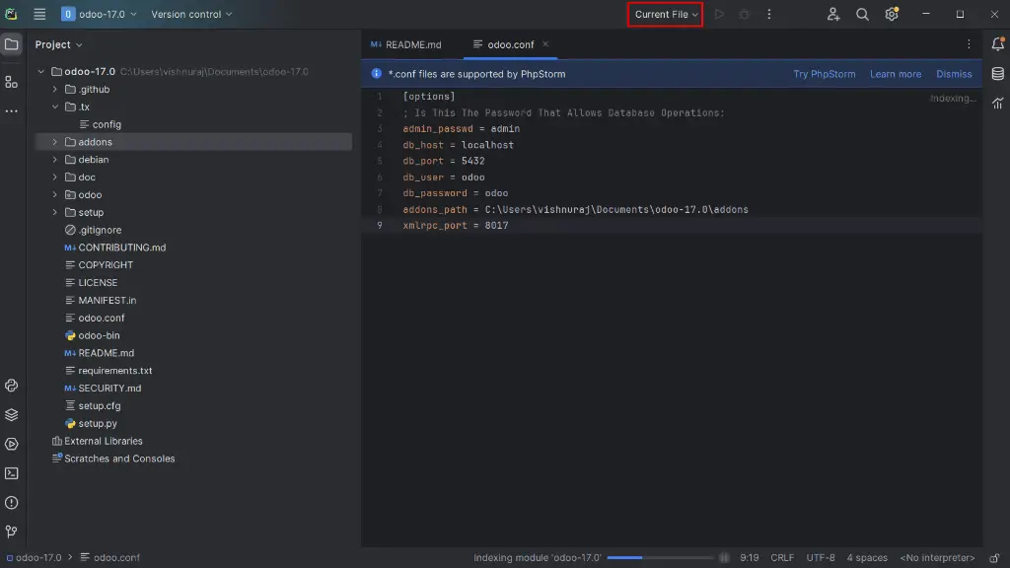Select odoo-bin in the project tree
This screenshot has height=568, width=1010.
pos(99,335)
